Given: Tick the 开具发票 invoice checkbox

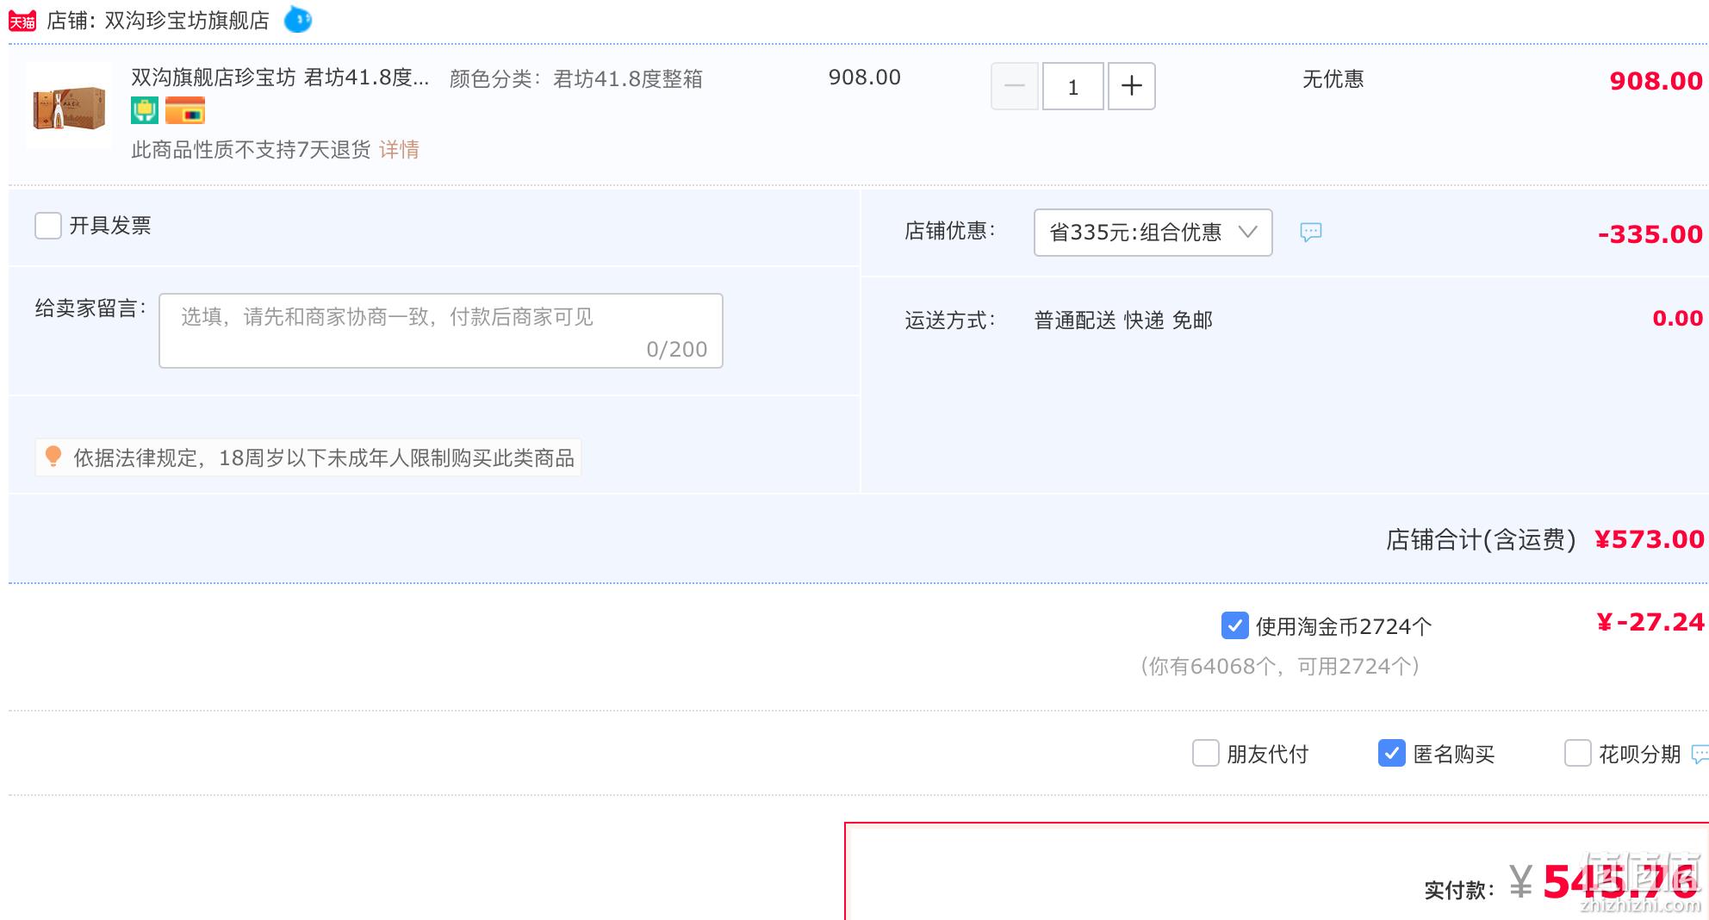Looking at the screenshot, I should point(48,226).
